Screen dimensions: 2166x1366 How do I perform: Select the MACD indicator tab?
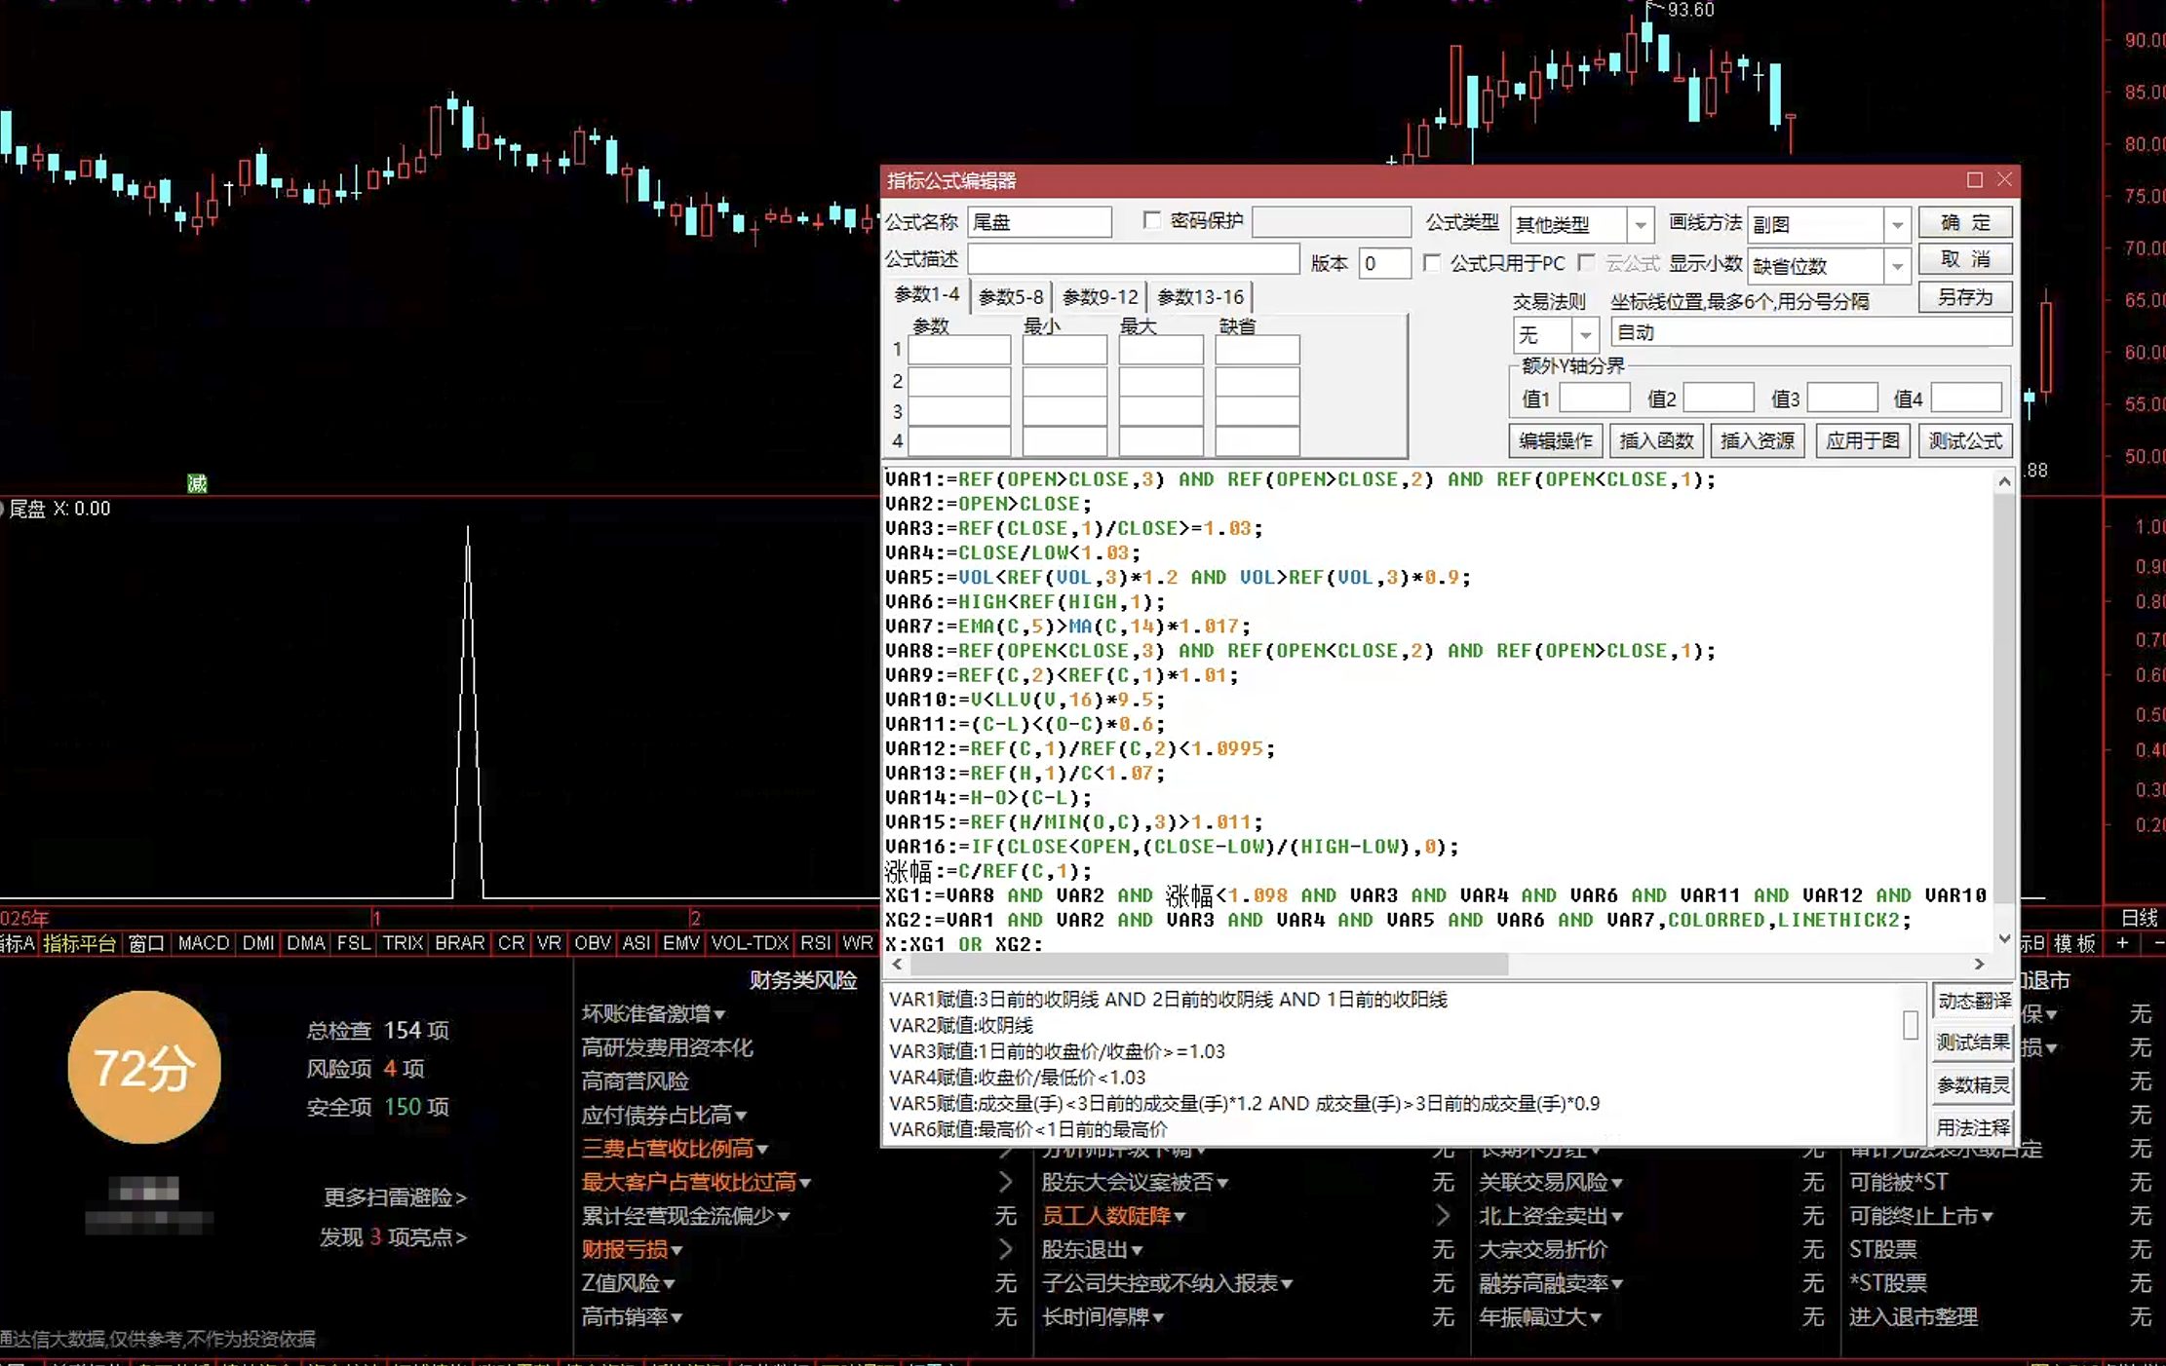pyautogui.click(x=203, y=943)
